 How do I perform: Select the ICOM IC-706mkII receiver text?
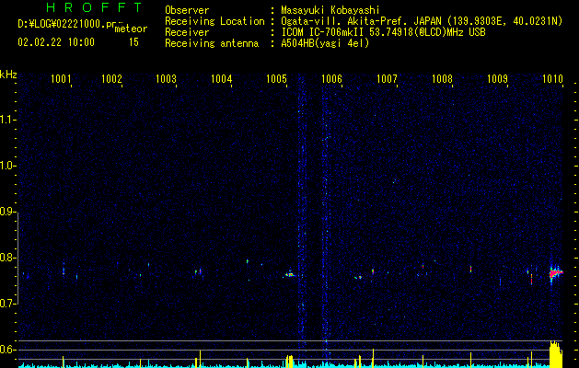(383, 32)
